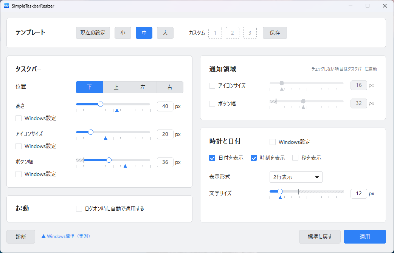This screenshot has width=394, height=253.
Task: Click the taskbar ボタン幅 field showing 36
Action: coord(165,162)
